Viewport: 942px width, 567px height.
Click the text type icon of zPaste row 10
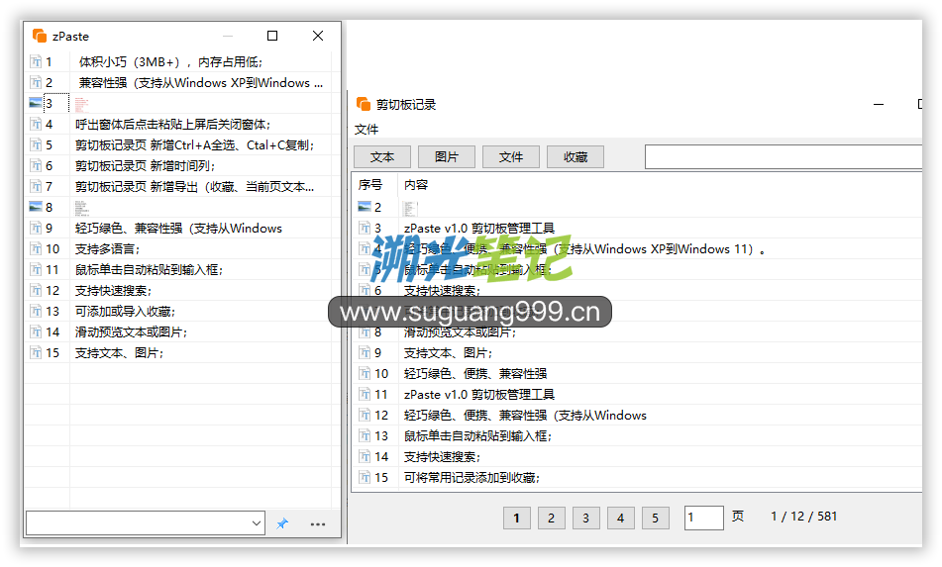pos(36,249)
